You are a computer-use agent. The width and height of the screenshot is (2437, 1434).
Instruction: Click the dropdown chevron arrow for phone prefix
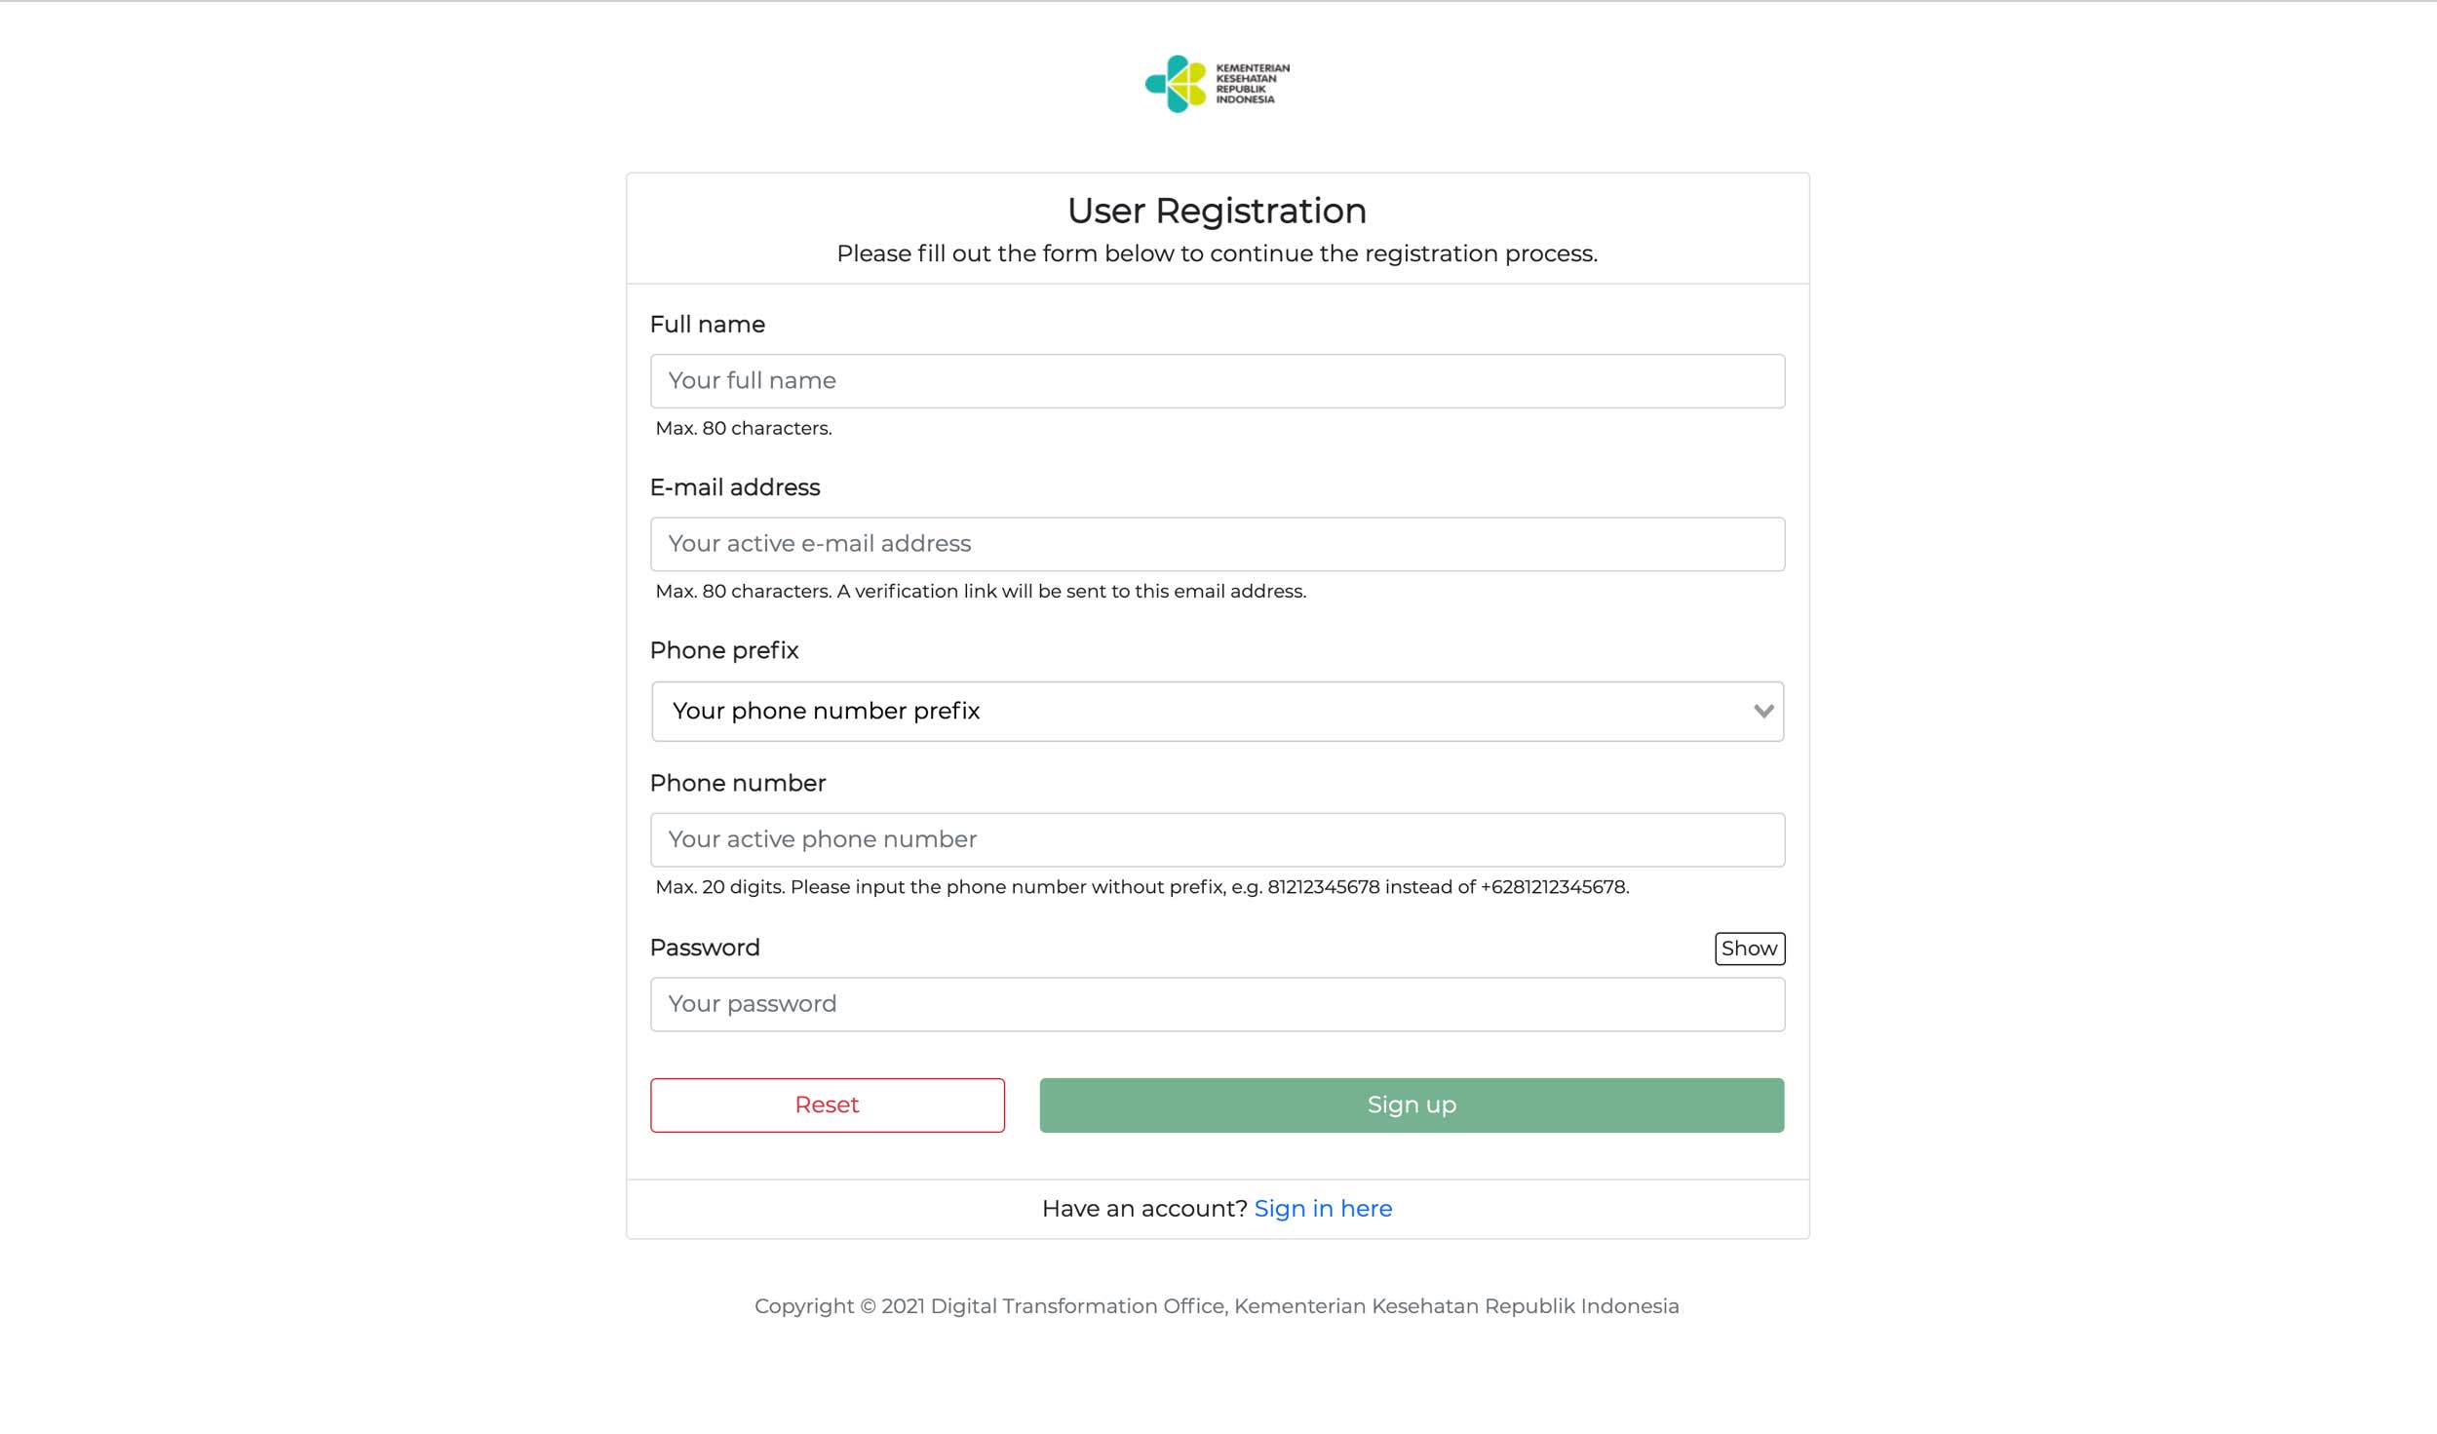[1762, 712]
